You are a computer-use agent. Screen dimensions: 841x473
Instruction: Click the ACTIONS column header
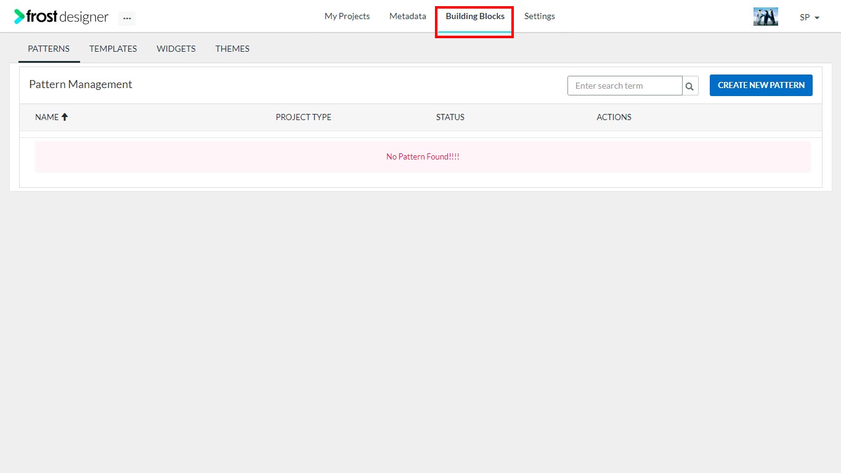click(x=614, y=117)
